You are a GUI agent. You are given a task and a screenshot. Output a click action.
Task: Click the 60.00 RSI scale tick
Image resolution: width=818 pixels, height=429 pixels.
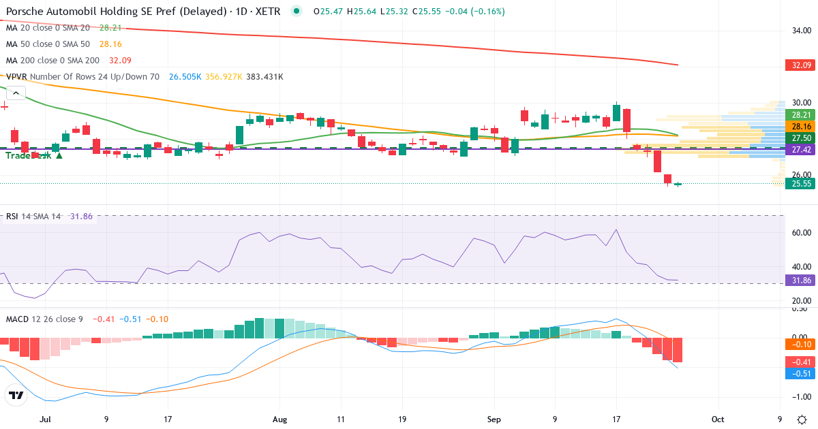tap(802, 232)
